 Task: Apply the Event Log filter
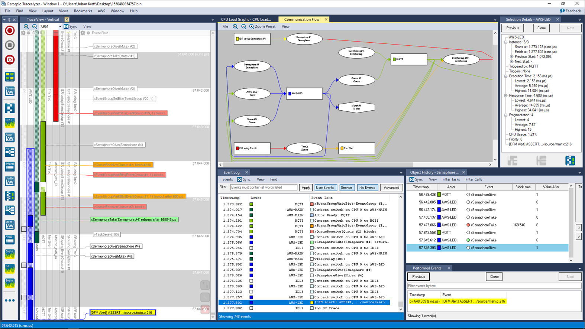pos(306,188)
